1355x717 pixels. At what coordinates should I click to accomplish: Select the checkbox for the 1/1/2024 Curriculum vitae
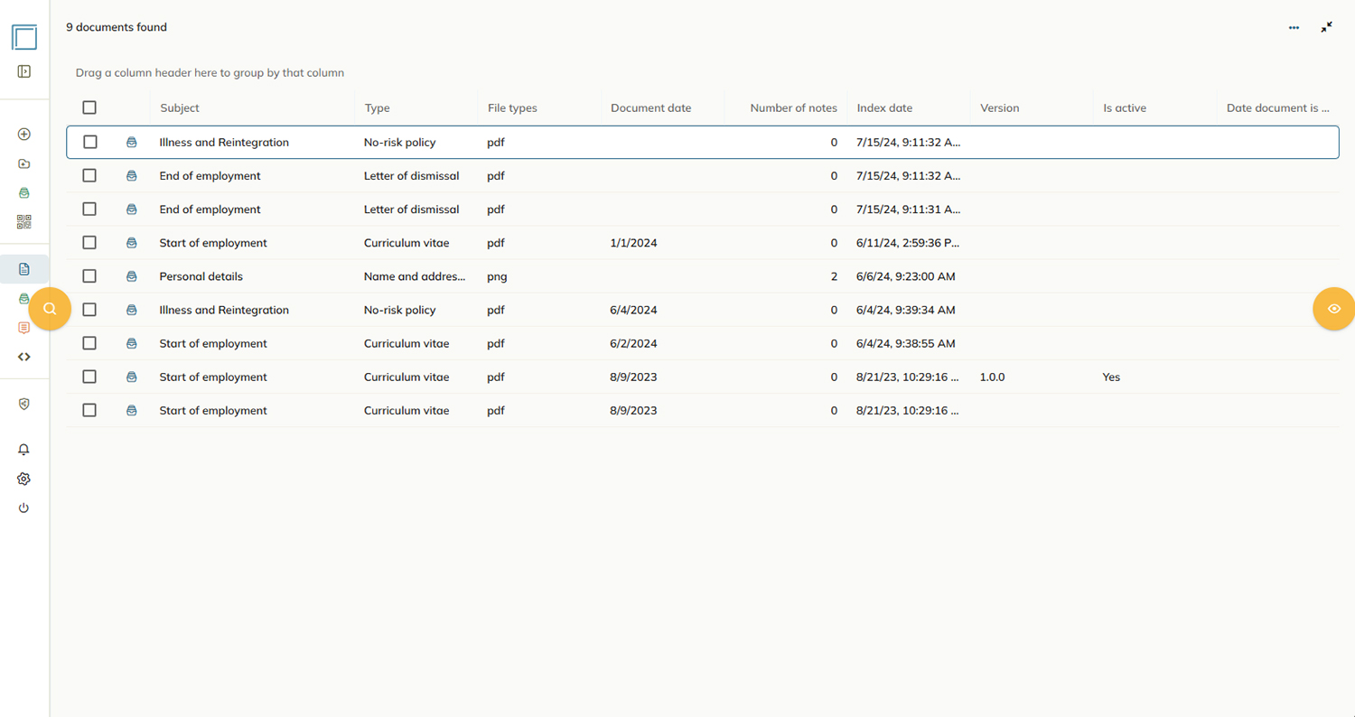click(89, 243)
